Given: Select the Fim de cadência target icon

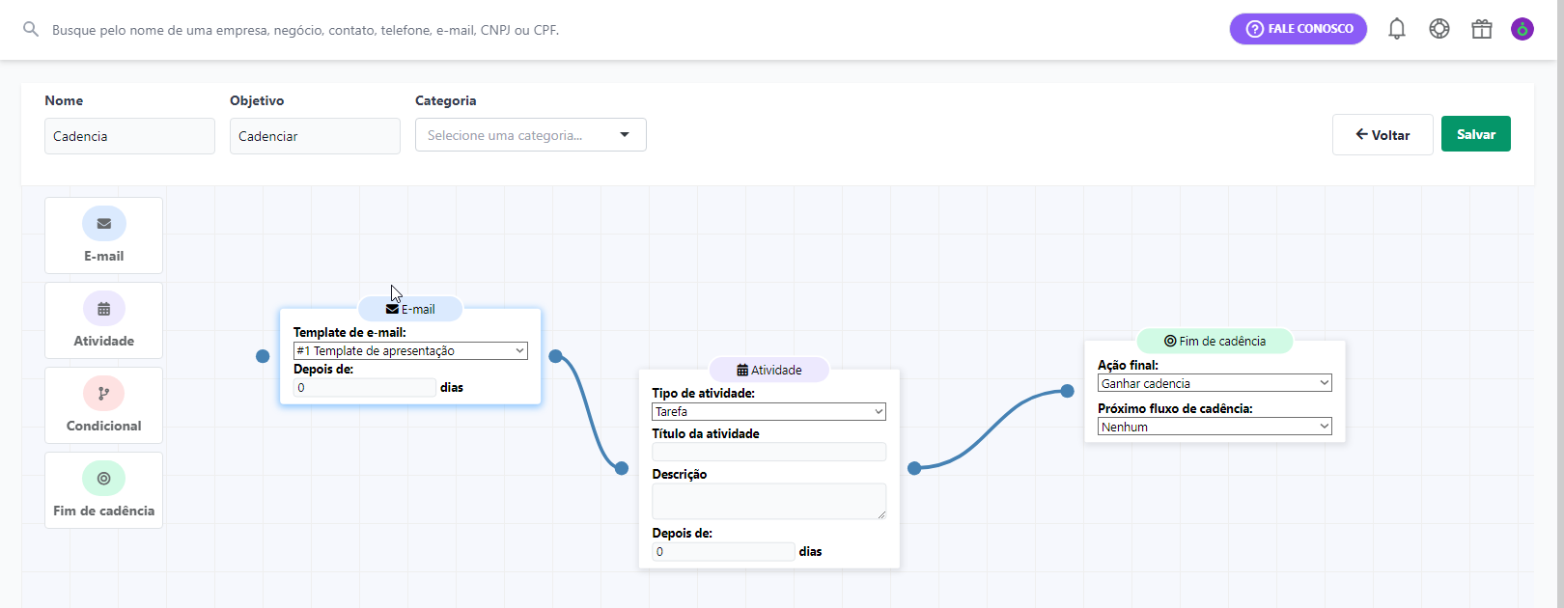Looking at the screenshot, I should 104,479.
